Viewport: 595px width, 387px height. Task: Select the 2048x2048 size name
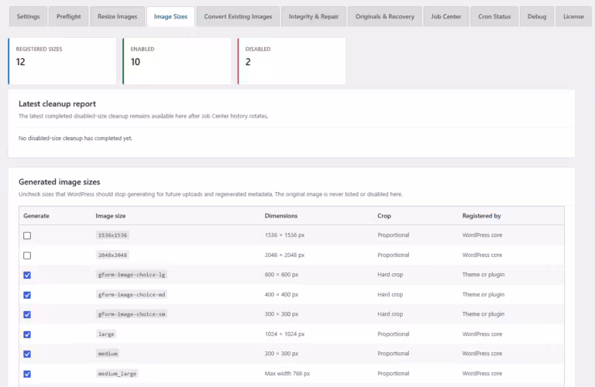coord(112,255)
